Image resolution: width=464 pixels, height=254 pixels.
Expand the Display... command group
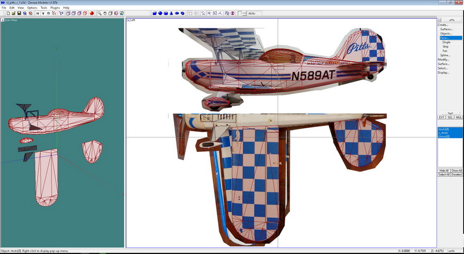[x=444, y=72]
